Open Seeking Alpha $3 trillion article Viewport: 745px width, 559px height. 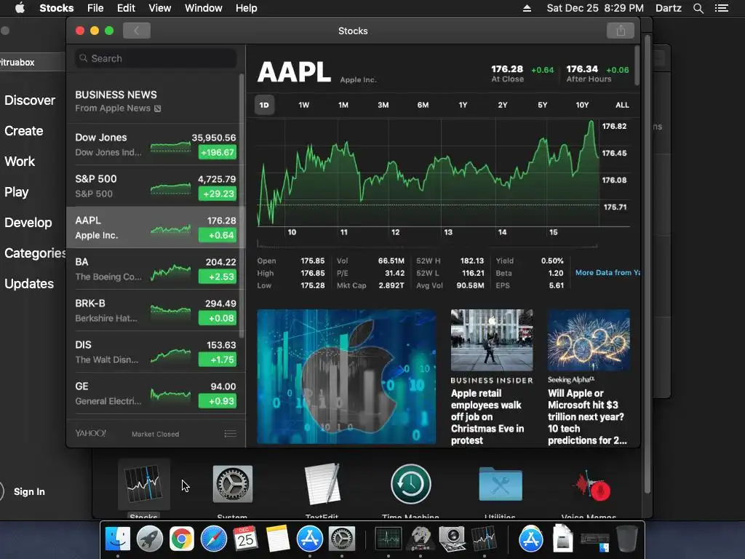pyautogui.click(x=589, y=378)
